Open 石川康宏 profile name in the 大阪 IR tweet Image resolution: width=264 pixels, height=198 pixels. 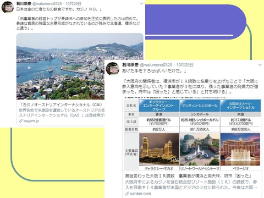[x=130, y=64]
